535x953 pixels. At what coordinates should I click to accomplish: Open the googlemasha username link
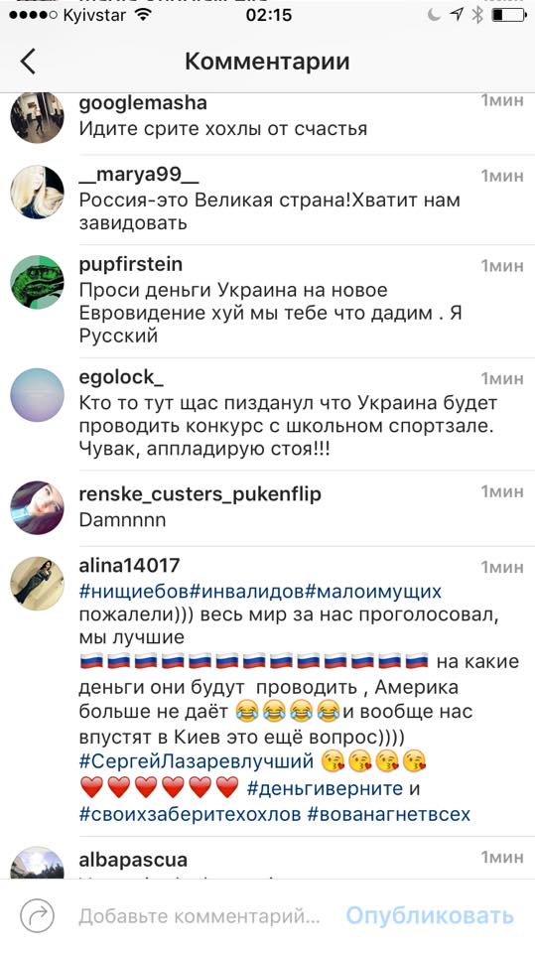[x=143, y=103]
